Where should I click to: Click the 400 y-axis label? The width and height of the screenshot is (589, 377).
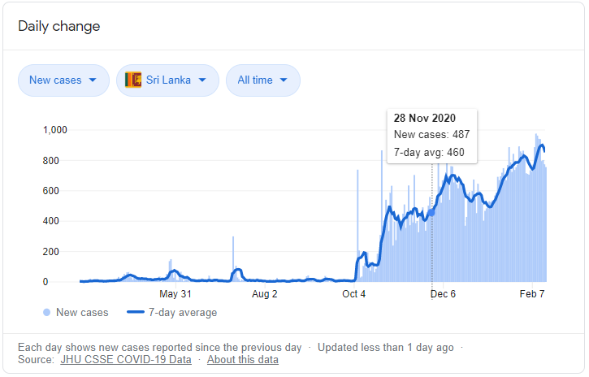tap(50, 221)
